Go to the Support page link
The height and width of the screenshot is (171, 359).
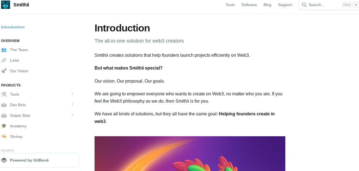click(x=285, y=5)
